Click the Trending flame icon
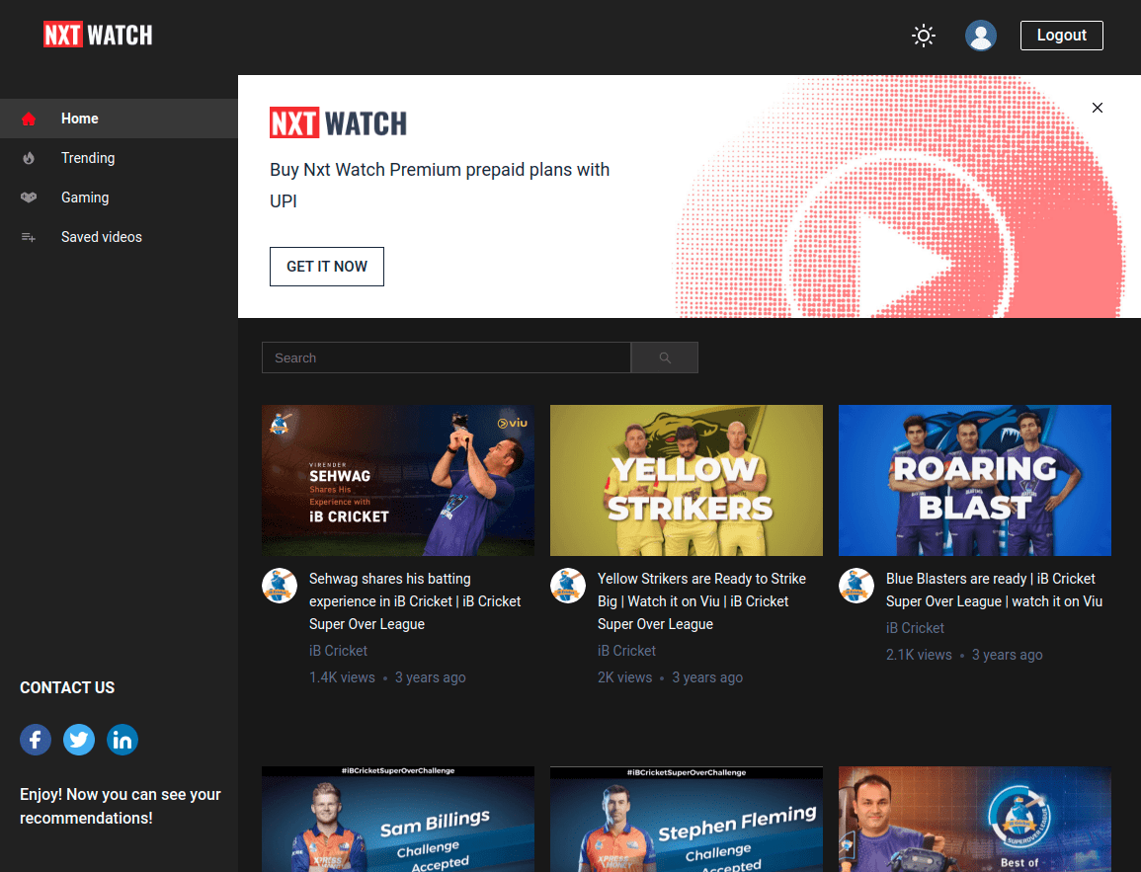 pyautogui.click(x=29, y=158)
